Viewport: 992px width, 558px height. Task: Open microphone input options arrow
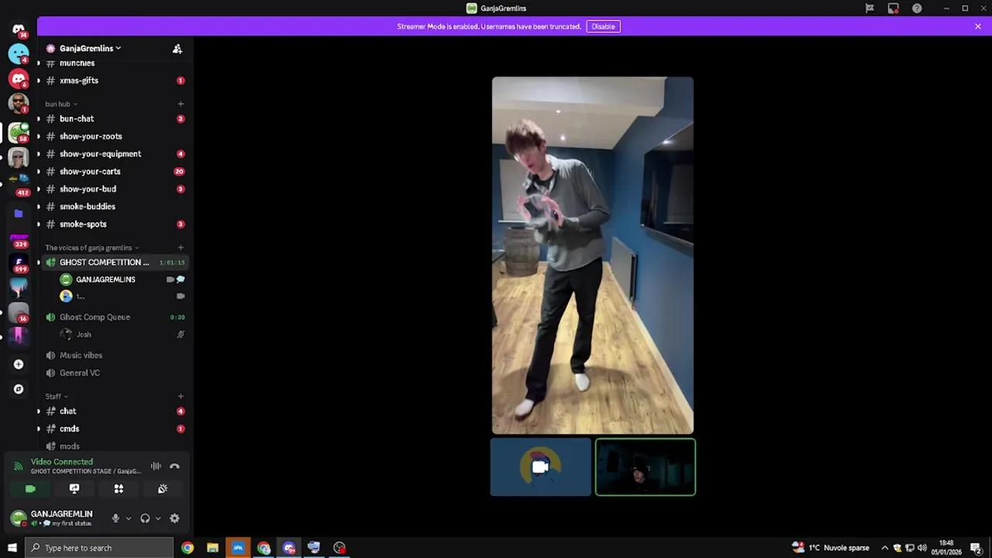[128, 518]
